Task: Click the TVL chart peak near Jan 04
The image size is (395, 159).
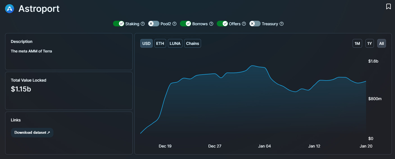Action: pyautogui.click(x=253, y=66)
